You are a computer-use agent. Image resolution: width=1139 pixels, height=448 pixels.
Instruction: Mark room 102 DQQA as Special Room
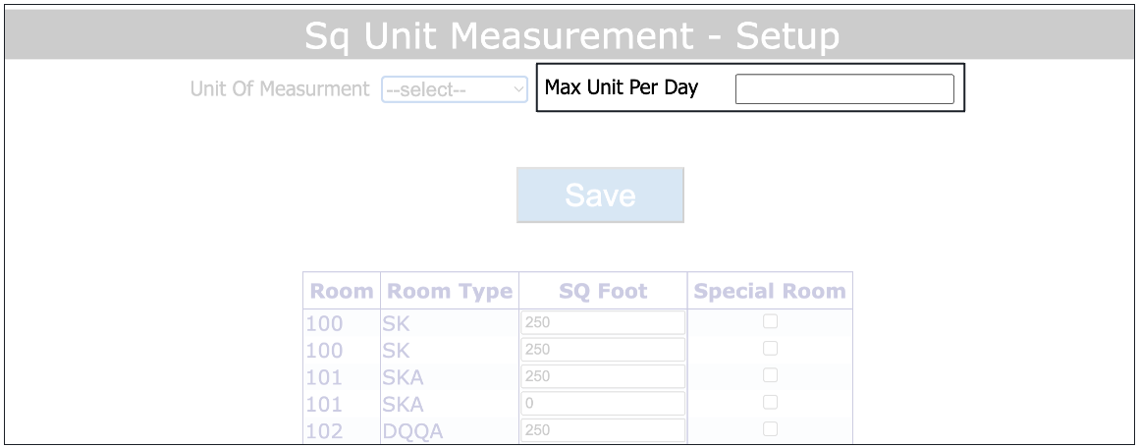[x=771, y=429]
